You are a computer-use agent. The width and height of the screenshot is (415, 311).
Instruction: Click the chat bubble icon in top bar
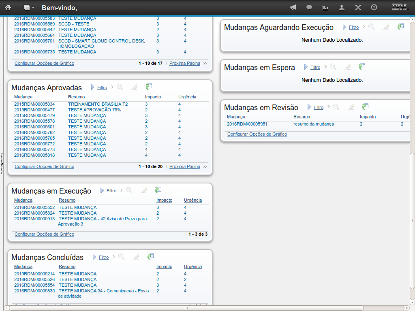coord(309,7)
